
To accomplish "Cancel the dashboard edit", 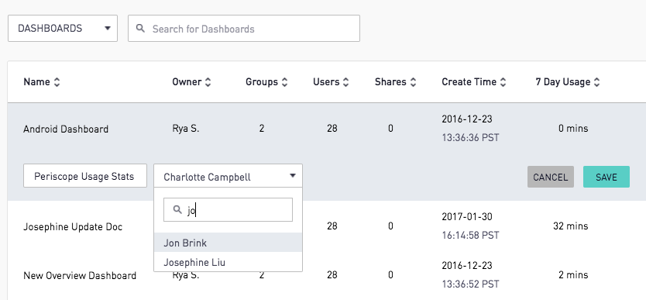I will [551, 177].
